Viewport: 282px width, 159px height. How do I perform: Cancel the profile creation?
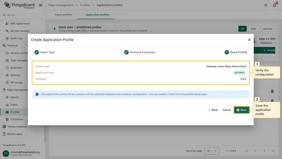[226, 110]
